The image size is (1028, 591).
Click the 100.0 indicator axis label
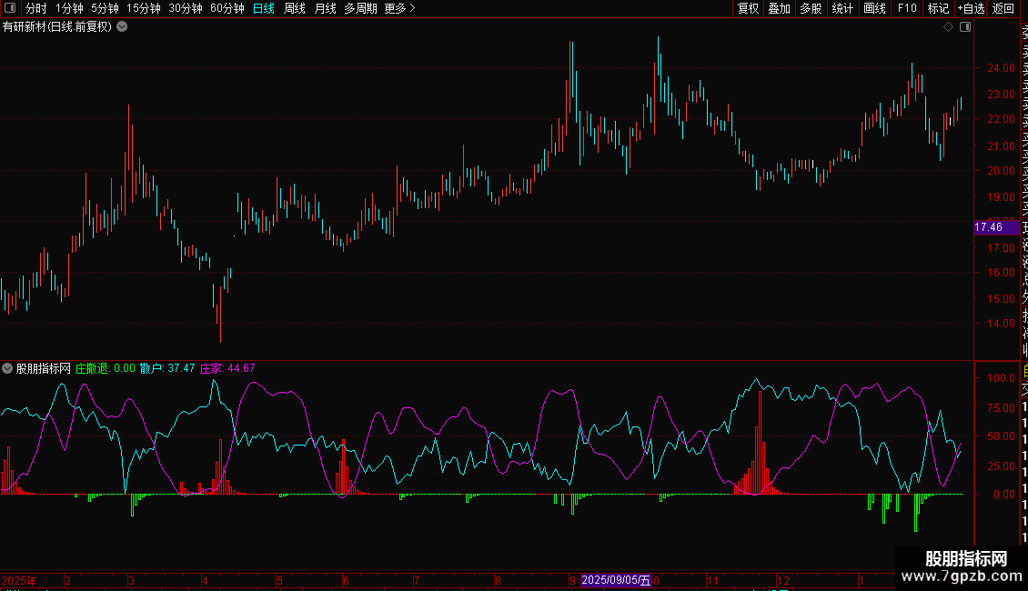1001,378
